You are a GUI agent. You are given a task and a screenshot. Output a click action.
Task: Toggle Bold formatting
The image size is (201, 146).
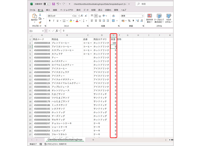click(x=50, y=21)
